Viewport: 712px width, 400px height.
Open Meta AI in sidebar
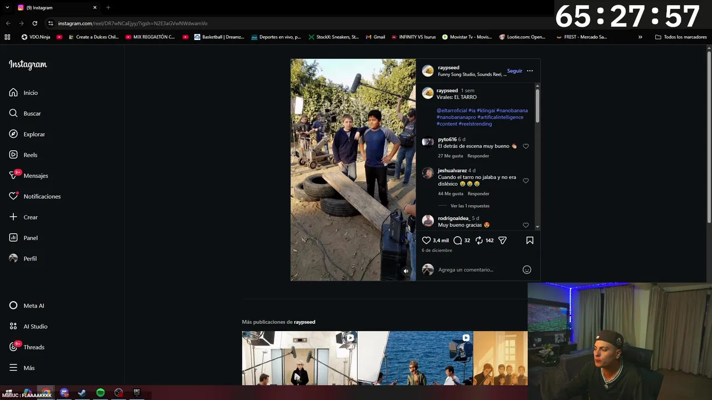click(x=26, y=306)
